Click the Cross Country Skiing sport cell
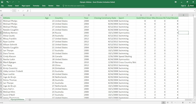The height and width of the screenshot is (104, 196). pyautogui.click(x=127, y=62)
